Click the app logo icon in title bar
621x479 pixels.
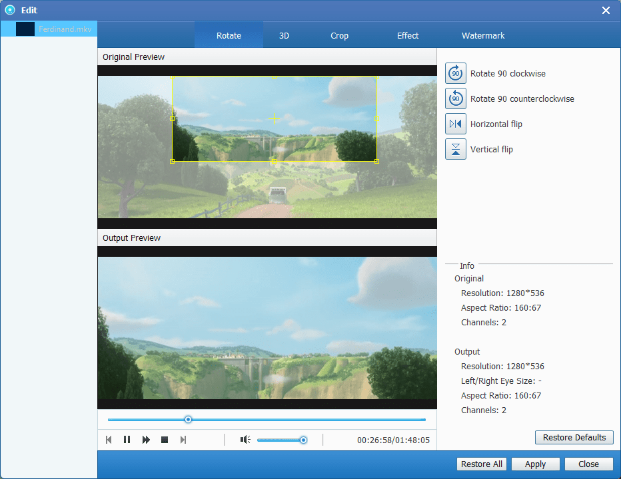[x=10, y=10]
